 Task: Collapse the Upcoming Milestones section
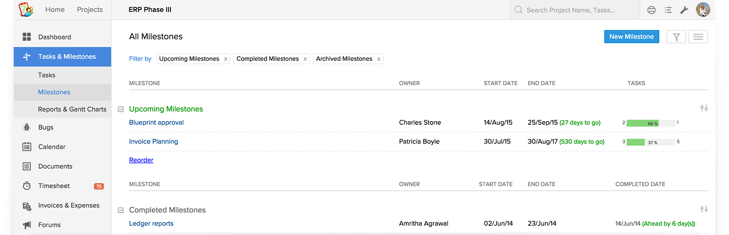pyautogui.click(x=121, y=109)
